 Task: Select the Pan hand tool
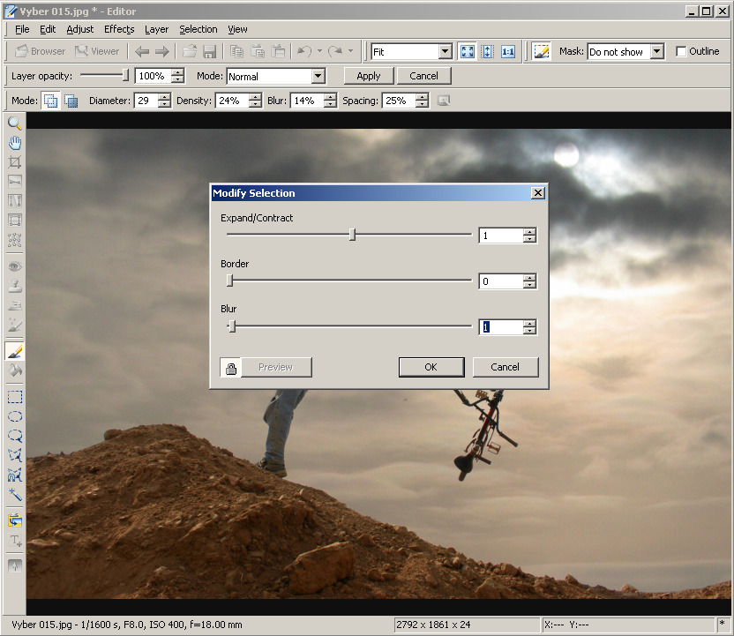click(15, 143)
